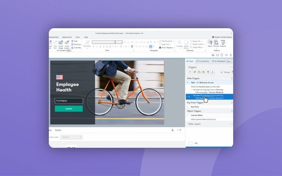Switch to tablet portrait device icon
This screenshot has width=282, height=176.
(222, 55)
